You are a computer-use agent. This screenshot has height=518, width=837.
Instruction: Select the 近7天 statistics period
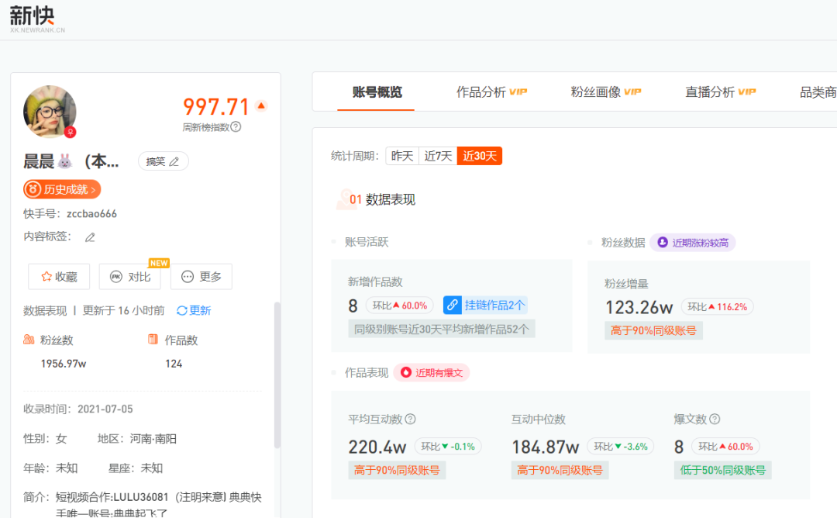point(437,156)
